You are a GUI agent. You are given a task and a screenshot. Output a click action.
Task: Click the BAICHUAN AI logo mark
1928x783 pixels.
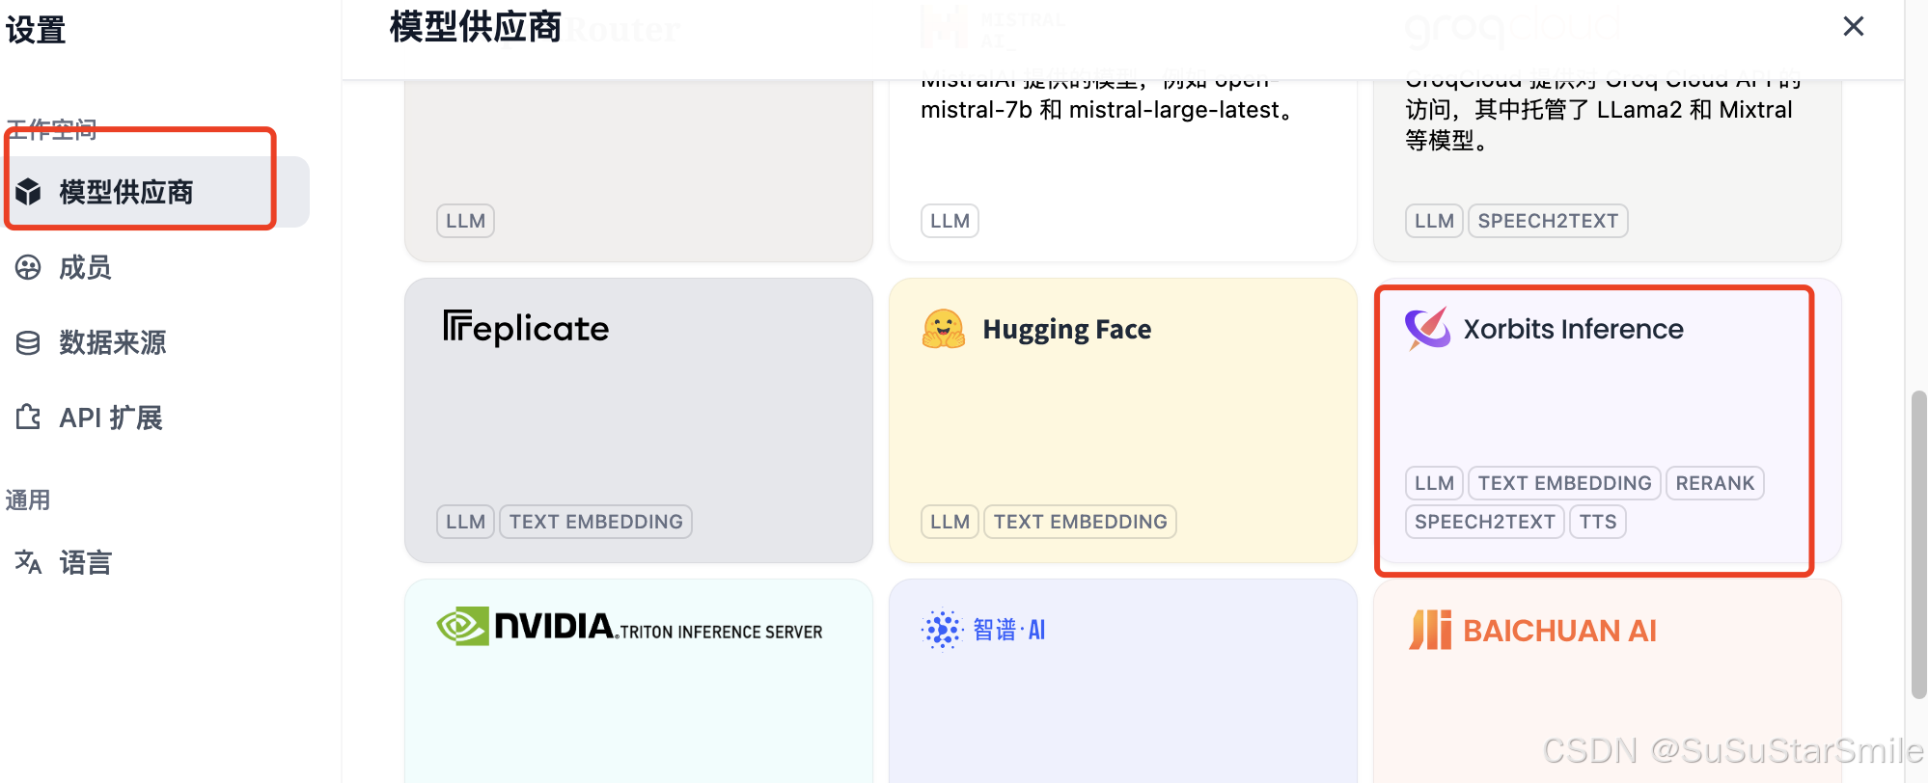(1430, 630)
